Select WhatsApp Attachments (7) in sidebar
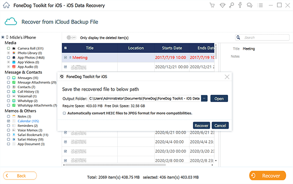Screen dimensions: 293x184 click(37, 105)
